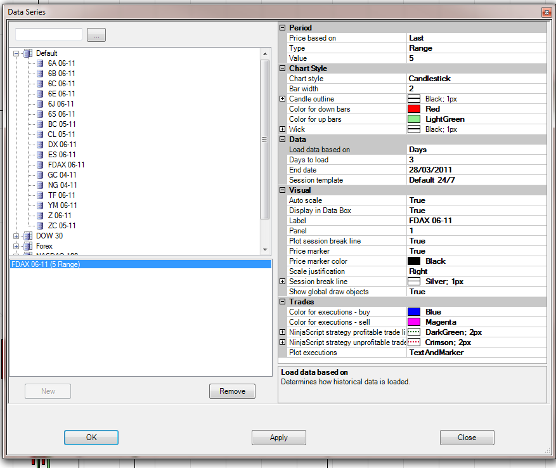Click the DOW 30 list icon
The image size is (556, 468).
click(28, 236)
